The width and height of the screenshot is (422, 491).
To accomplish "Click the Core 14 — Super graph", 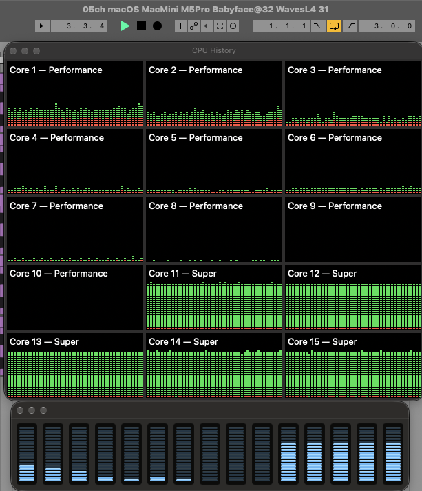I will point(214,365).
